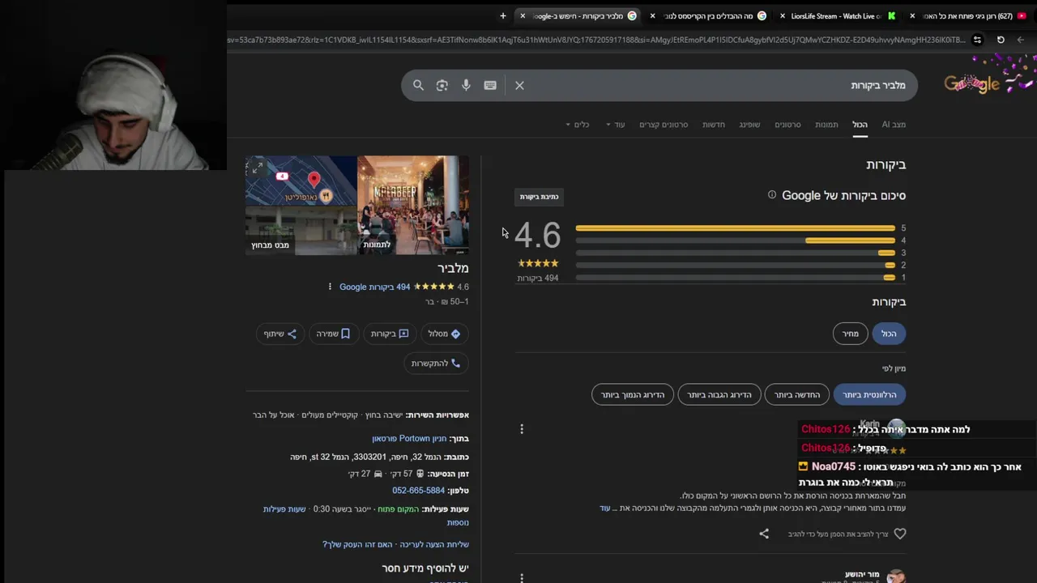
Task: Click the 1-star rating bar
Action: [736, 278]
